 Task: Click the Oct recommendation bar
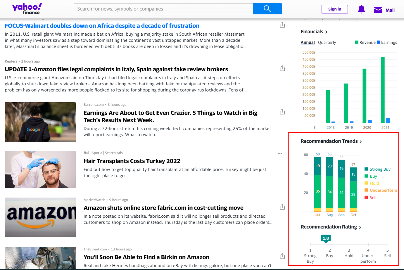(x=353, y=190)
